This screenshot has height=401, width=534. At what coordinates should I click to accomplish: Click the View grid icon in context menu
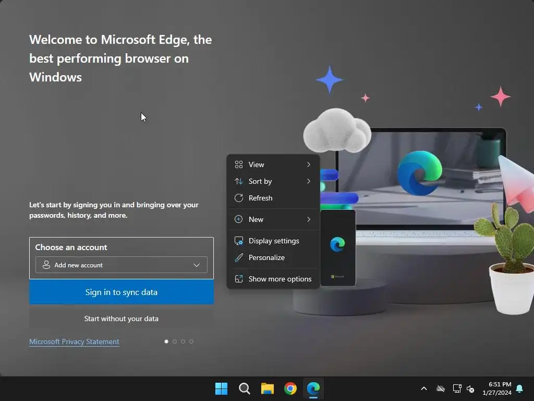(x=239, y=164)
